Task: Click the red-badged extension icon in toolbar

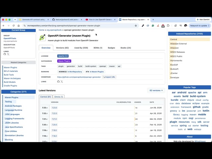Action: tap(163, 26)
